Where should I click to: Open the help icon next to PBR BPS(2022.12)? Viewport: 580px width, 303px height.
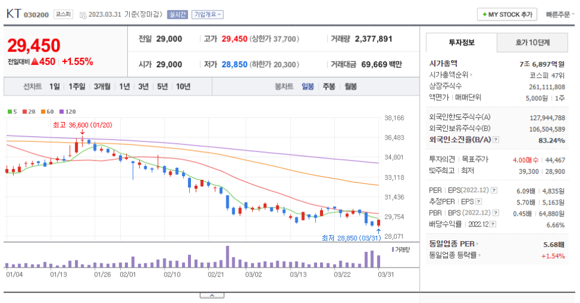[x=496, y=213]
